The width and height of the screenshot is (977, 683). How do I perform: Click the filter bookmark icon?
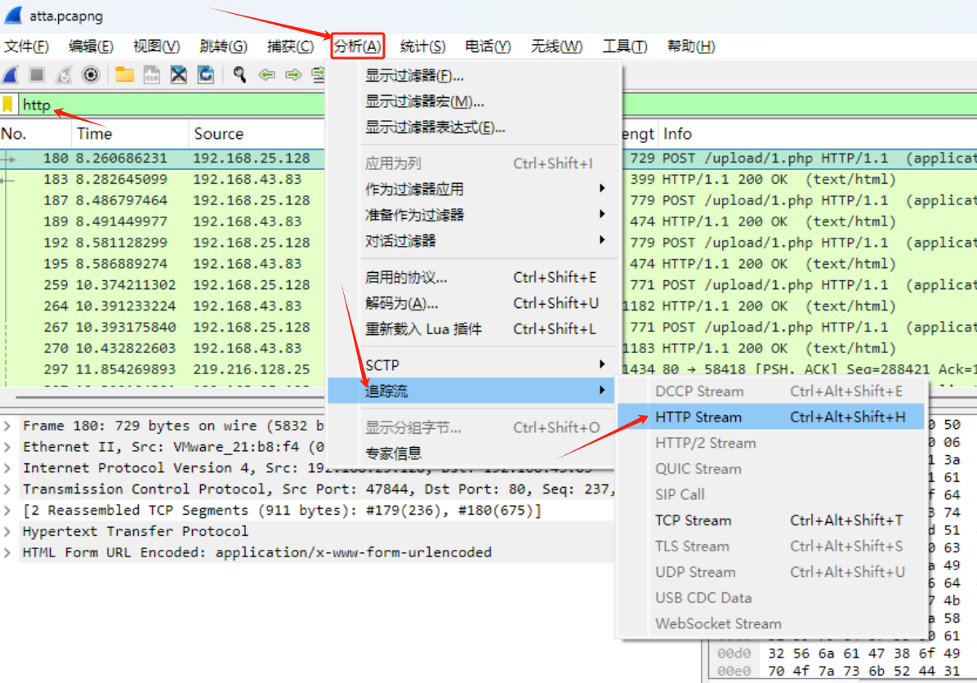pyautogui.click(x=8, y=105)
